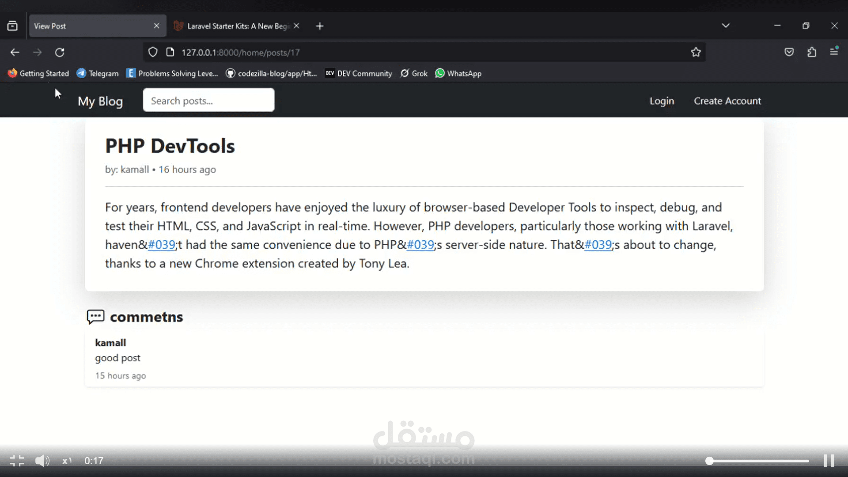Open Create Account page
This screenshot has height=477, width=848.
click(x=727, y=101)
